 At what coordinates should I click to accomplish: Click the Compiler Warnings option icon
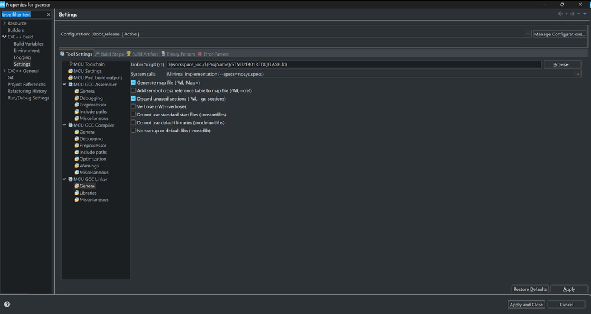[x=76, y=166]
